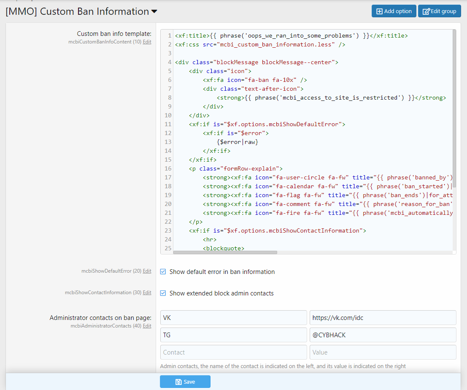Edit the mcbiCustomBanInfoContent option
Viewport: 467px width, 390px height.
(x=147, y=42)
